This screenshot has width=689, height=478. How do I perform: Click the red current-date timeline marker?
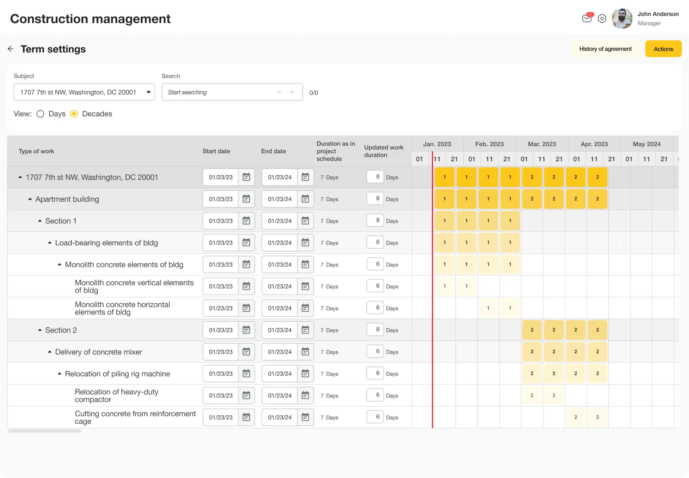432,290
